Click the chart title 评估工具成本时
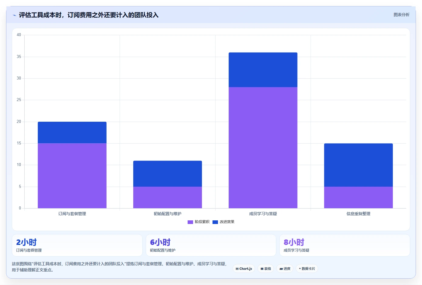This screenshot has width=422, height=285. tap(89, 15)
